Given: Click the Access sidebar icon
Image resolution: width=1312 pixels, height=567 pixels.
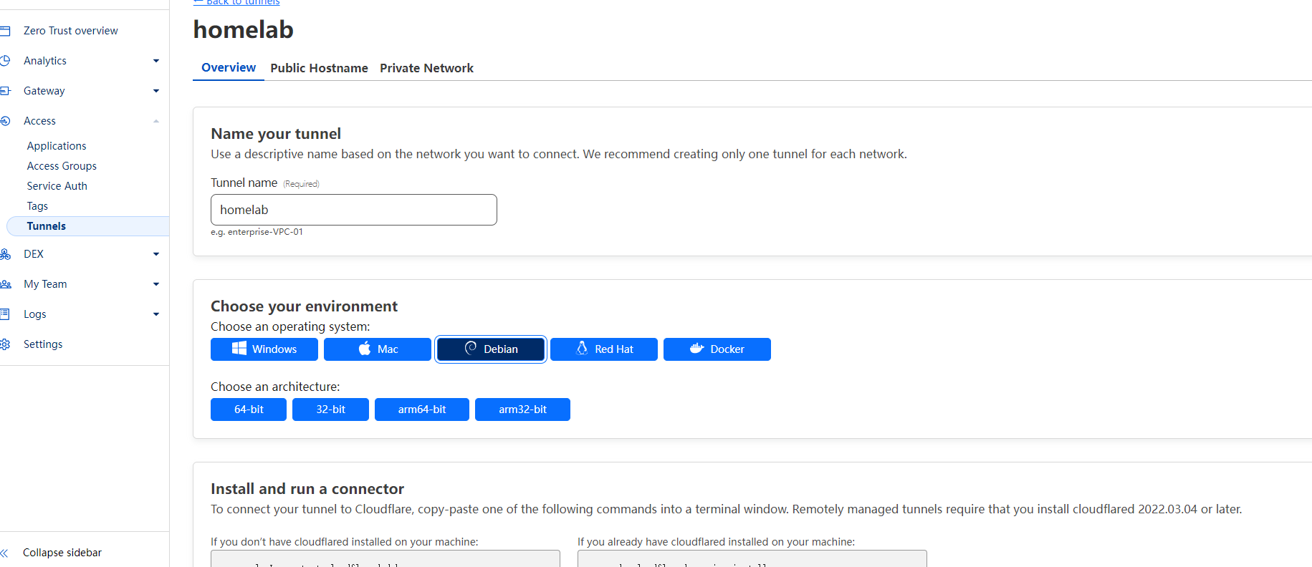Looking at the screenshot, I should (x=5, y=121).
